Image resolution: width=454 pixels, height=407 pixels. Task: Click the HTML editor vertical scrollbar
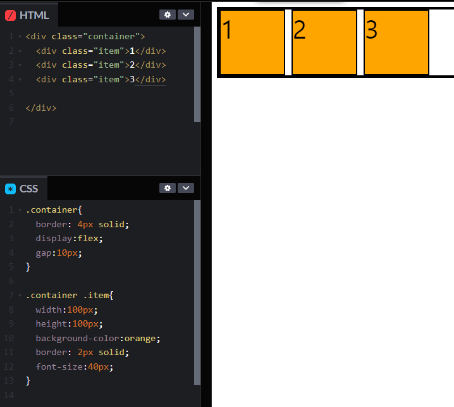click(197, 75)
